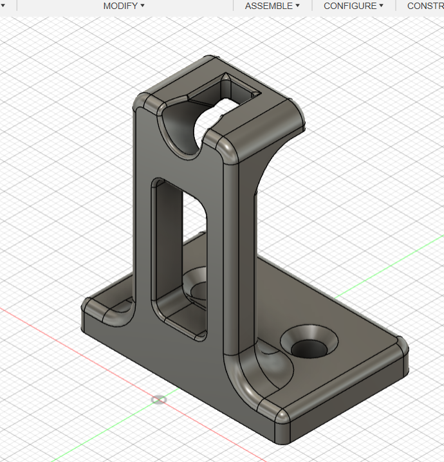444x462 pixels.
Task: Select the countersunk hole on the base plate
Action: 309,342
